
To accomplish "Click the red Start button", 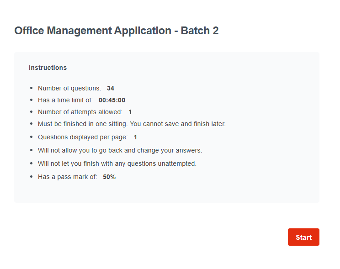I will (x=303, y=237).
